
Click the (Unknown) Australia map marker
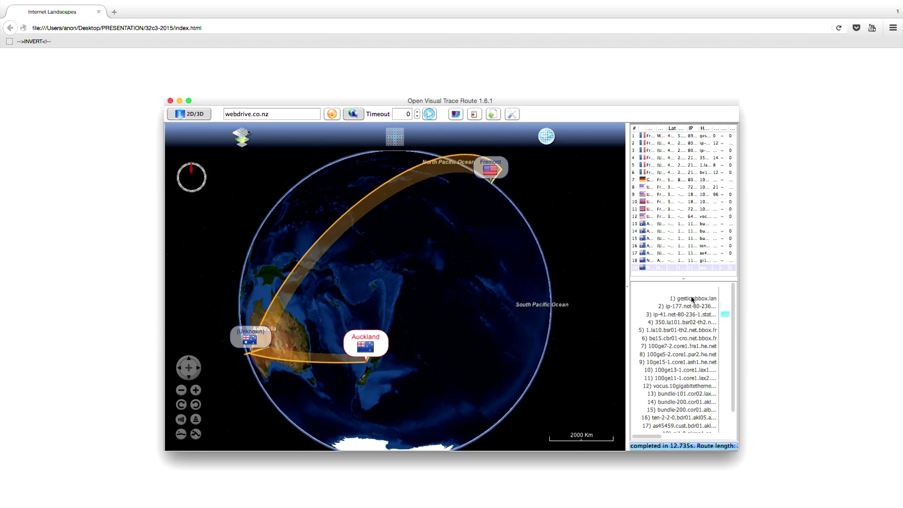(x=251, y=337)
